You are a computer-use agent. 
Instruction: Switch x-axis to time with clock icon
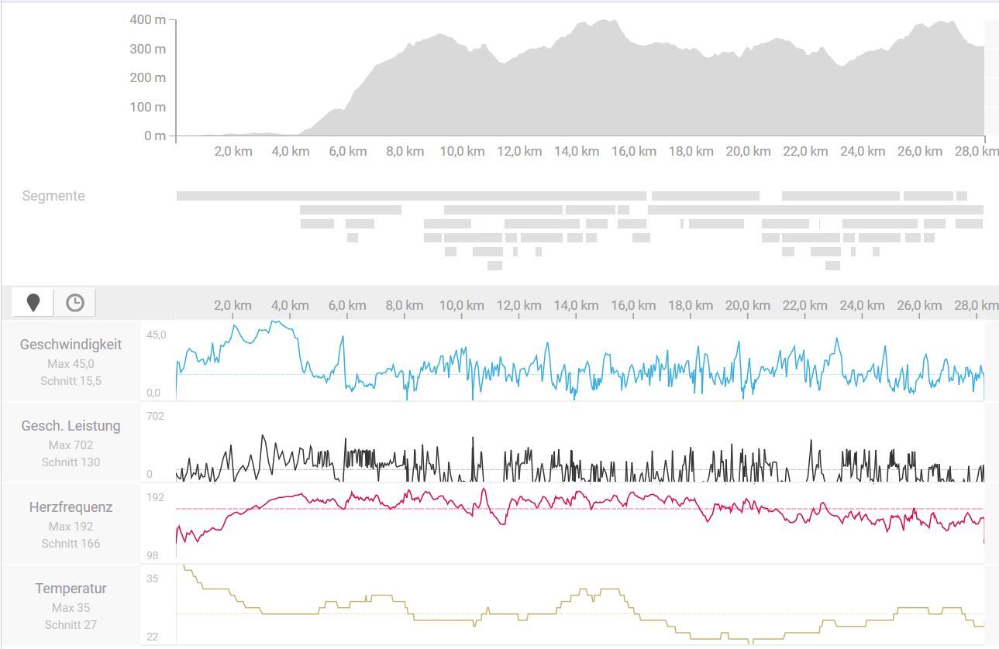click(75, 303)
